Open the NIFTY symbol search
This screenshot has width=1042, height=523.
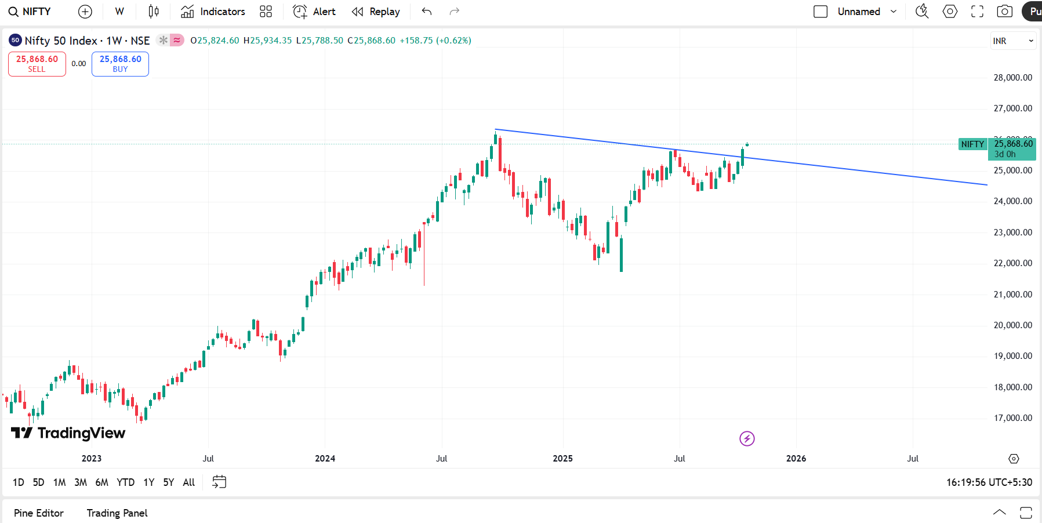point(30,12)
